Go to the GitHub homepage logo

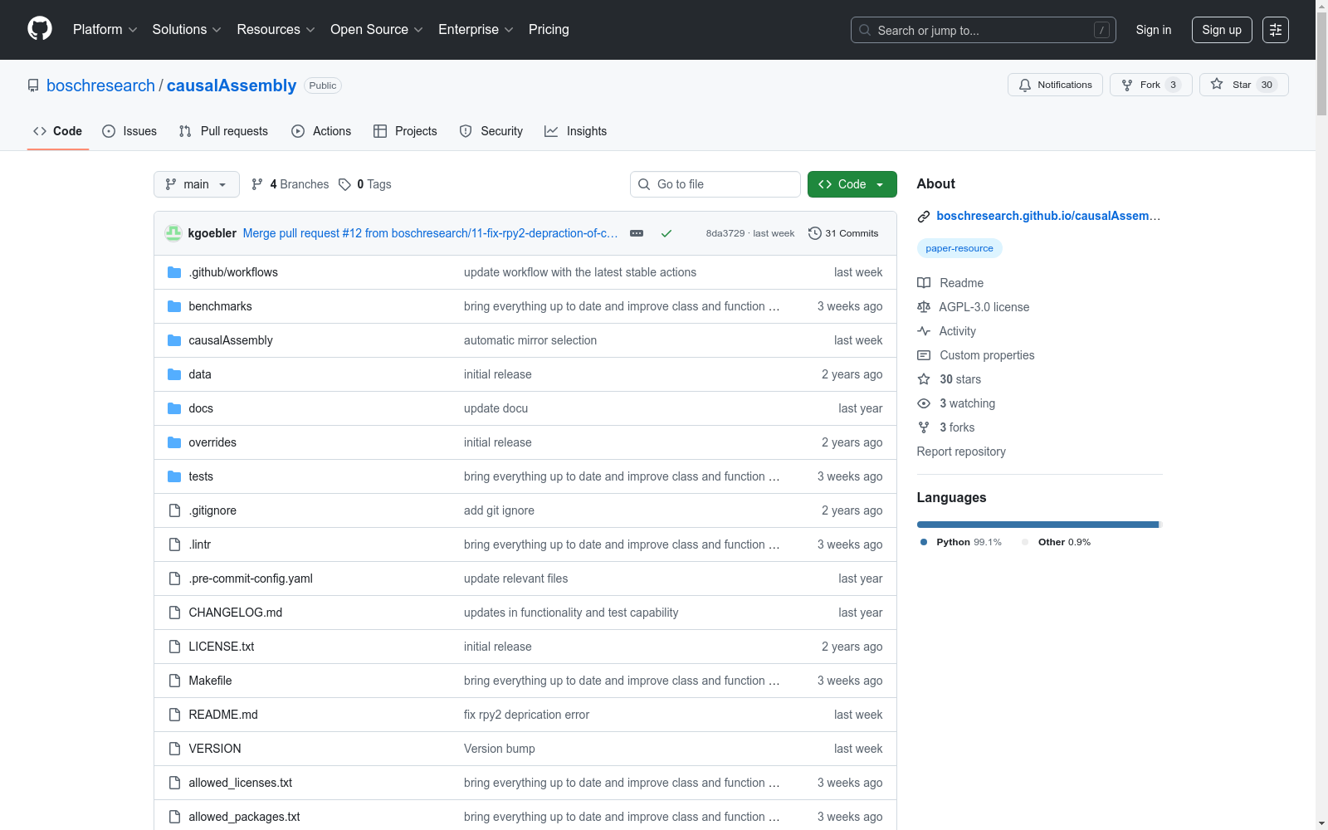(40, 29)
